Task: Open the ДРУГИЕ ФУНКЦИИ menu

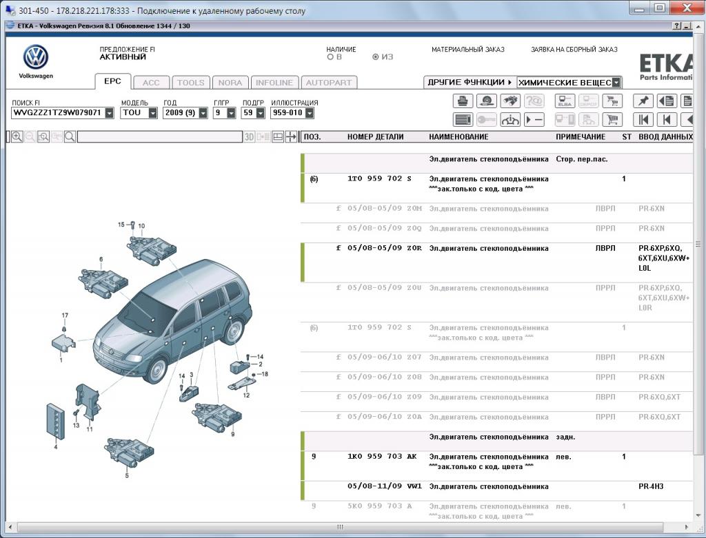Action: coord(470,83)
